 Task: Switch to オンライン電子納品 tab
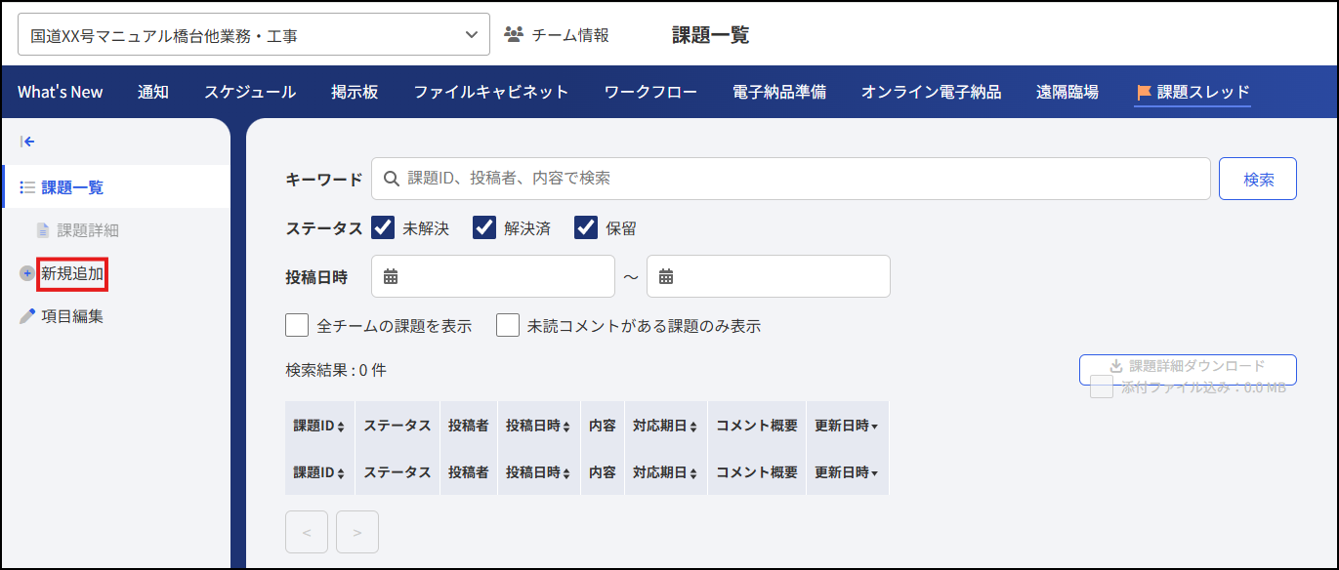pyautogui.click(x=931, y=92)
